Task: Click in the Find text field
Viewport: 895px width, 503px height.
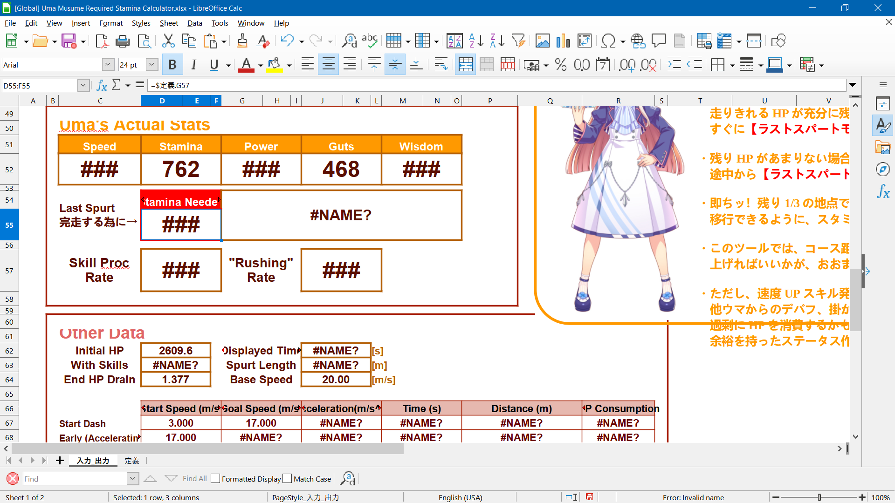Action: click(75, 478)
